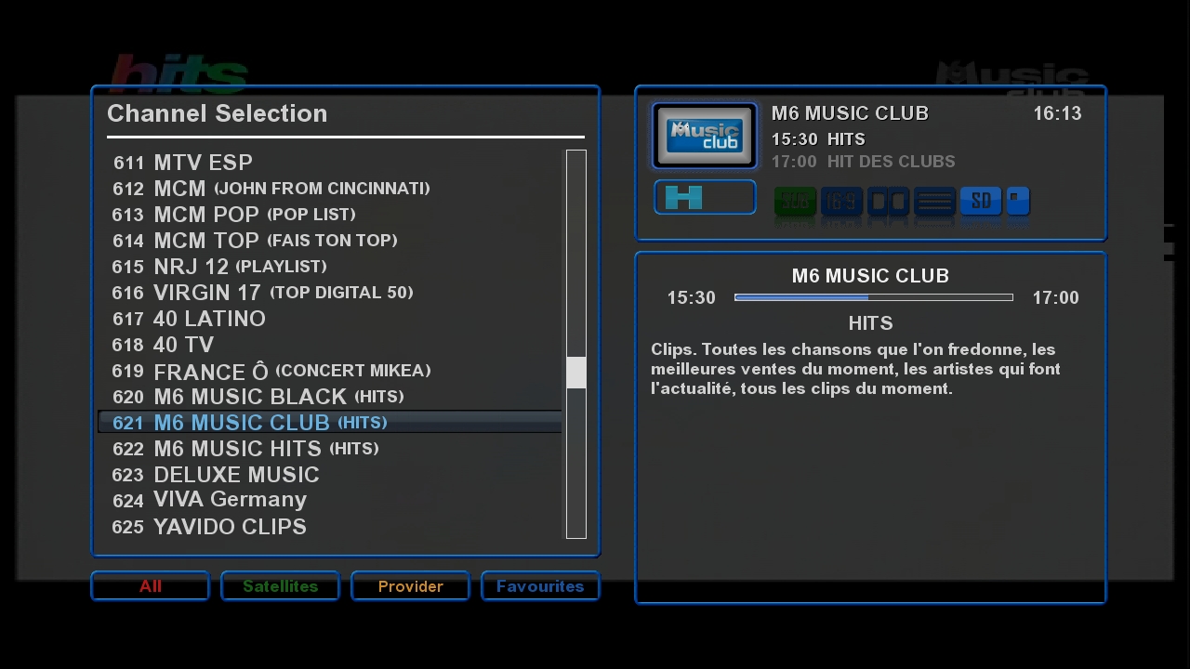The height and width of the screenshot is (669, 1190).
Task: Select channel 624 VIVA Germany
Action: (330, 501)
